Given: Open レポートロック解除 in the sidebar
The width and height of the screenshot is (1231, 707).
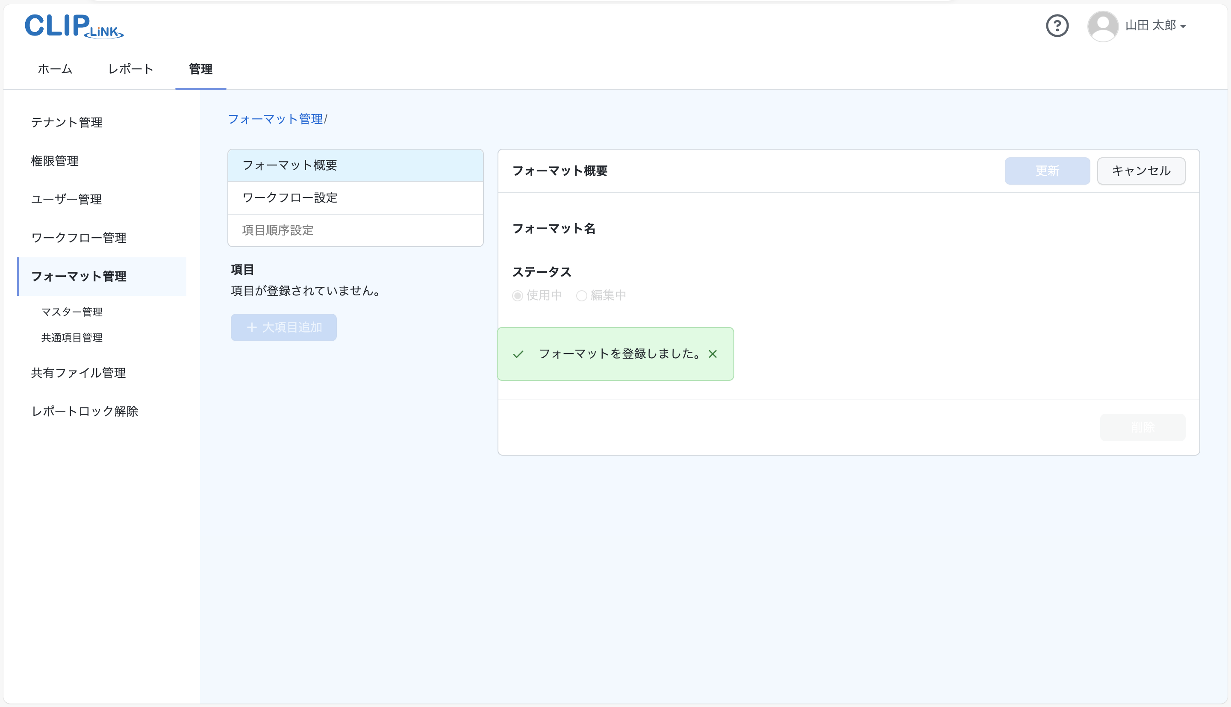Looking at the screenshot, I should [85, 411].
